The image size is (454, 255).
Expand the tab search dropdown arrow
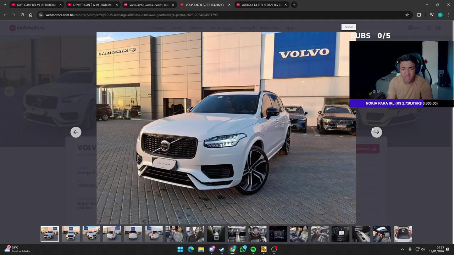pyautogui.click(x=4, y=5)
